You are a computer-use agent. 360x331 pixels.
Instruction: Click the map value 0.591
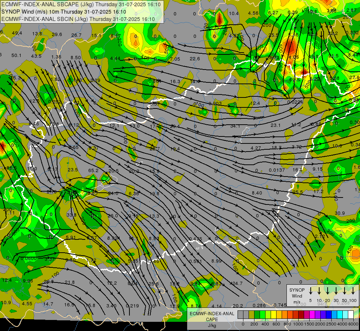coord(196,261)
